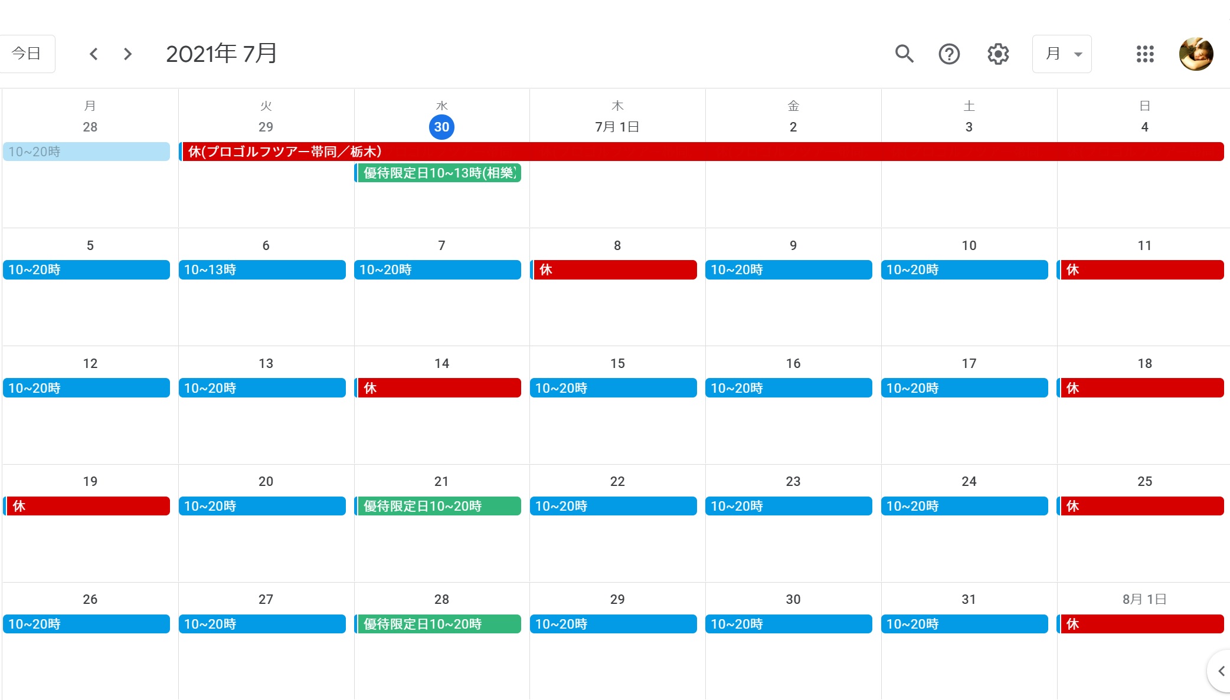Screen dimensions: 1230x700
Task: Open the 優待限定日10~13時(相樂) event
Action: [437, 173]
